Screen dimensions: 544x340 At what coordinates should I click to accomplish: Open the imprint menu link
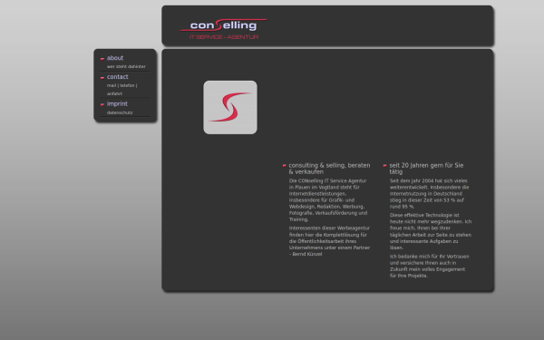(117, 103)
